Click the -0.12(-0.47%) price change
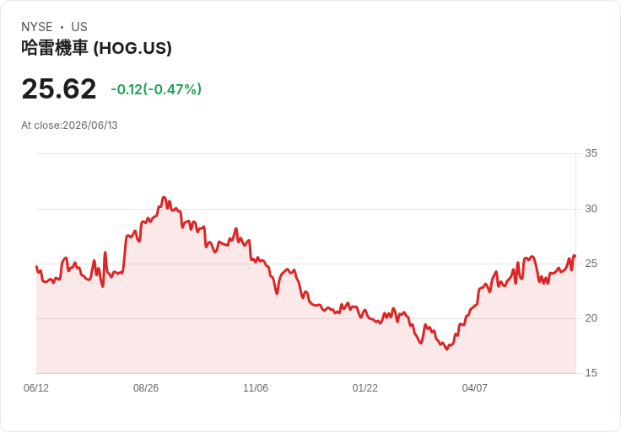621x432 pixels. (x=156, y=89)
